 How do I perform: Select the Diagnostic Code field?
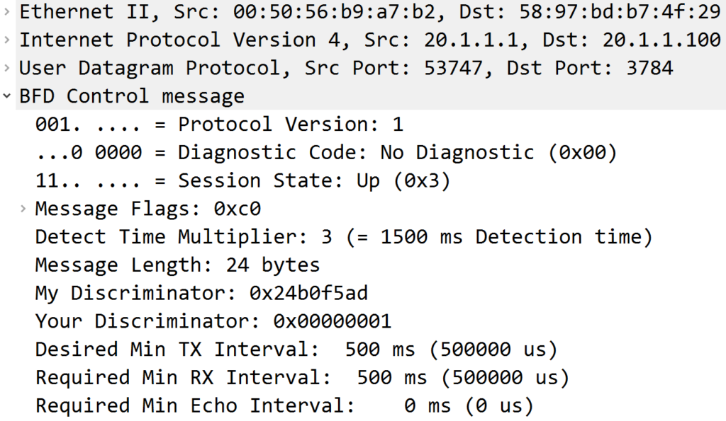tap(326, 153)
